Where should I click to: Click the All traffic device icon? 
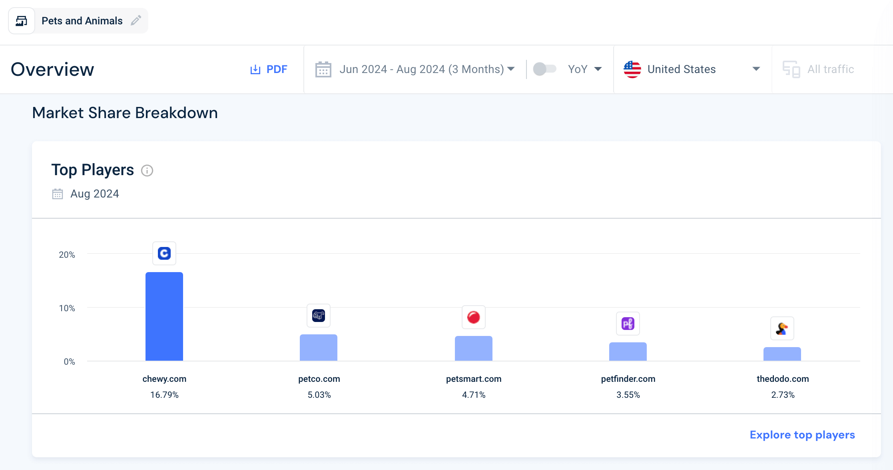click(791, 69)
